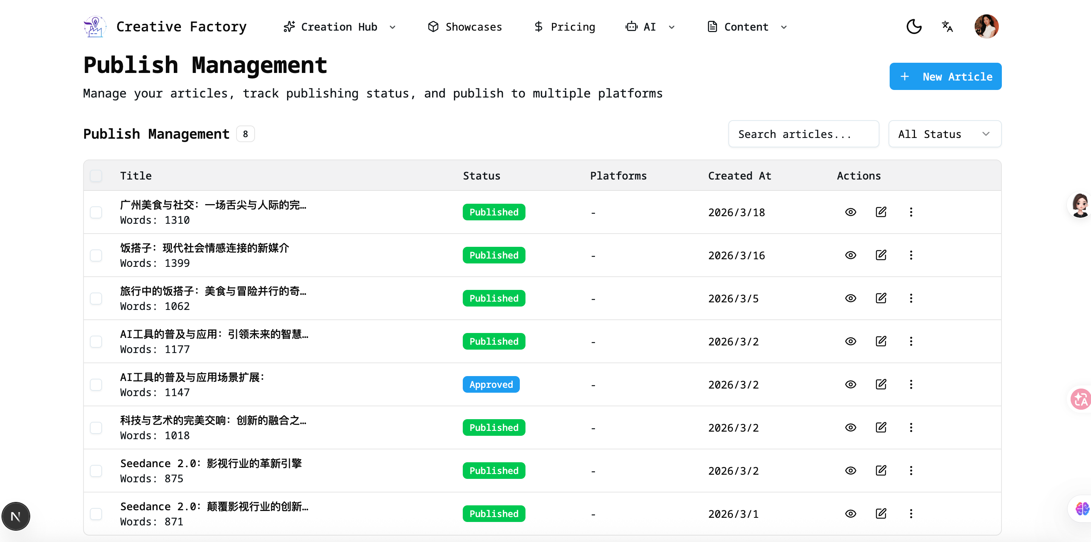Click the language translate icon
The width and height of the screenshot is (1091, 542).
(x=947, y=27)
